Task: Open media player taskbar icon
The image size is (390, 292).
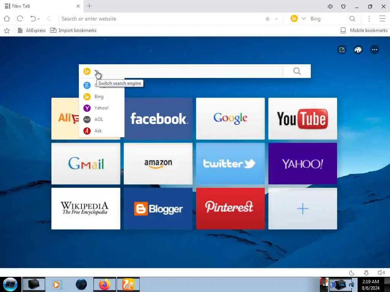Action: pyautogui.click(x=57, y=284)
